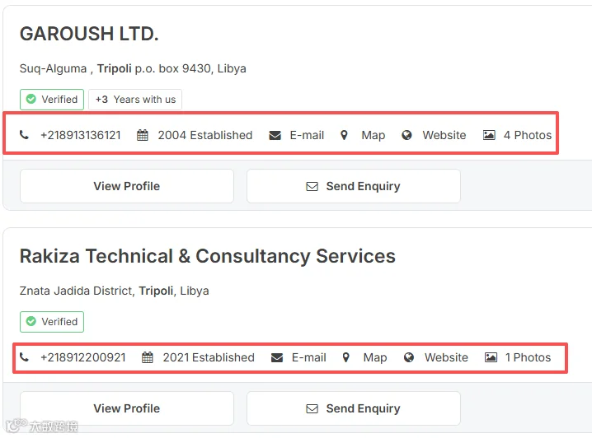Screen dimensions: 592x438
Task: Click the envelope icon in the Rakiza listing
Action: coord(277,357)
